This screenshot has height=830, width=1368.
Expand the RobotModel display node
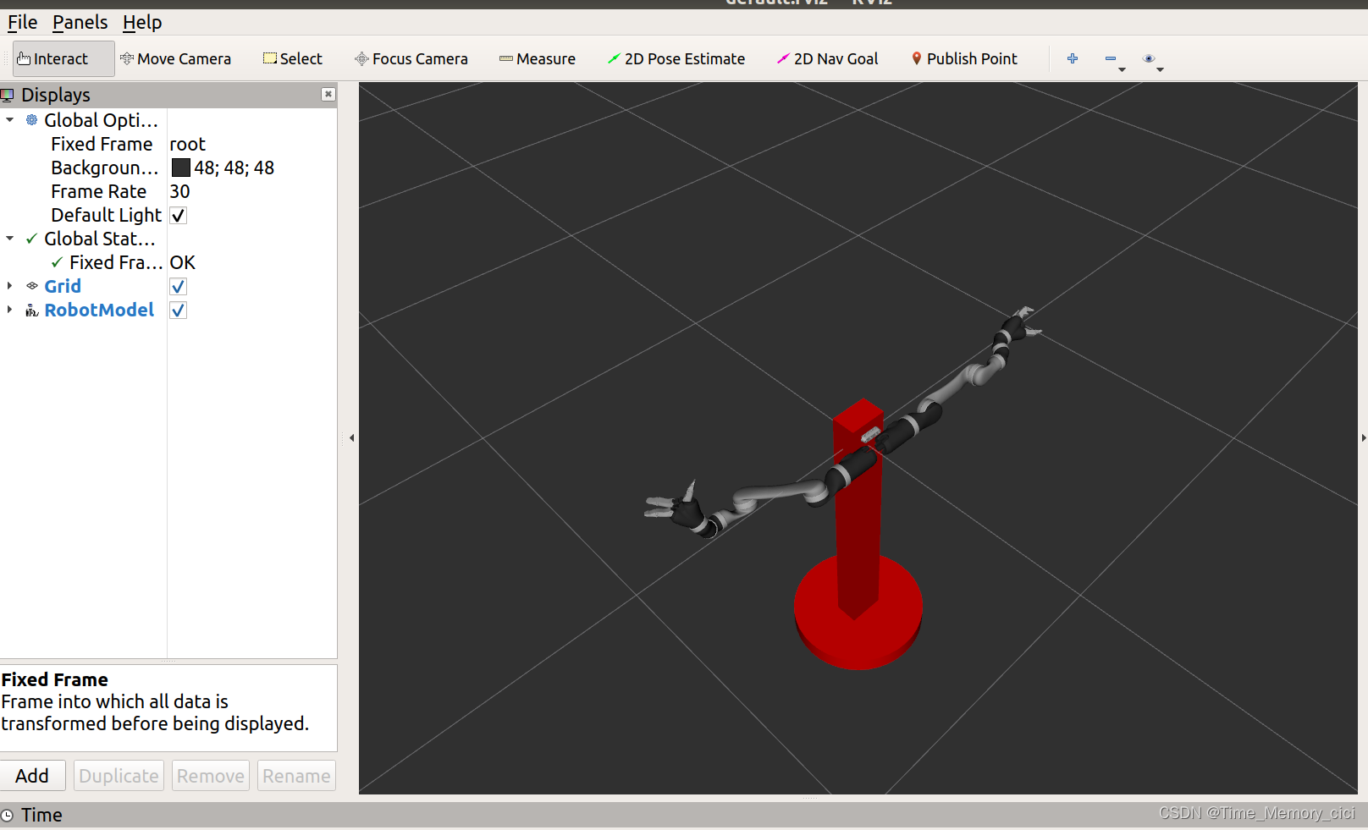click(x=10, y=310)
